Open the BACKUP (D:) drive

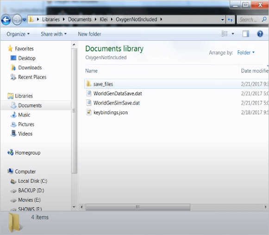[31, 191]
